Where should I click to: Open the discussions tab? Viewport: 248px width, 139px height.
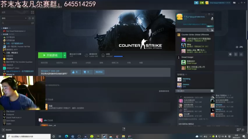click(88, 63)
